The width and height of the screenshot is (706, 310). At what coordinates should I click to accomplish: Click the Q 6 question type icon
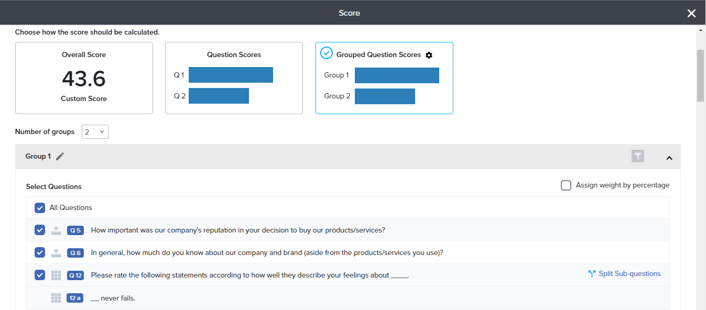pos(56,253)
